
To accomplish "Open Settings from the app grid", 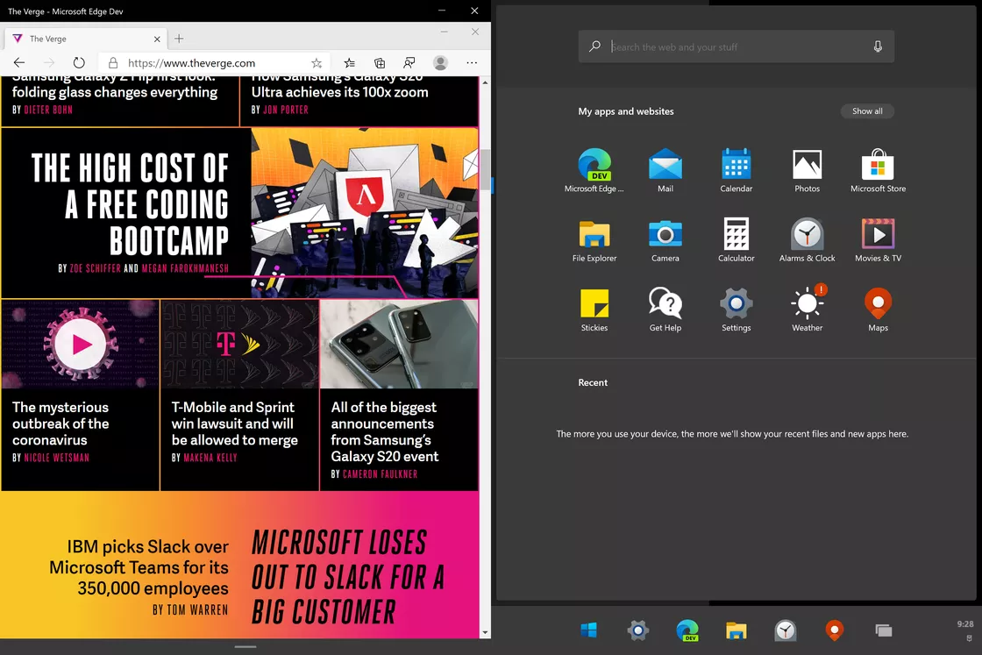I will (736, 310).
